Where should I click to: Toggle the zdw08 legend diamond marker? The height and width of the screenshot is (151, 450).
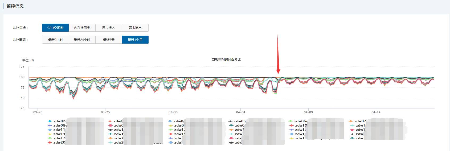[x=50, y=125]
